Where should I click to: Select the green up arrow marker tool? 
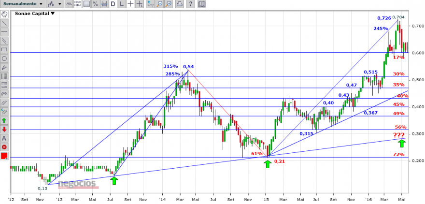tap(4, 121)
